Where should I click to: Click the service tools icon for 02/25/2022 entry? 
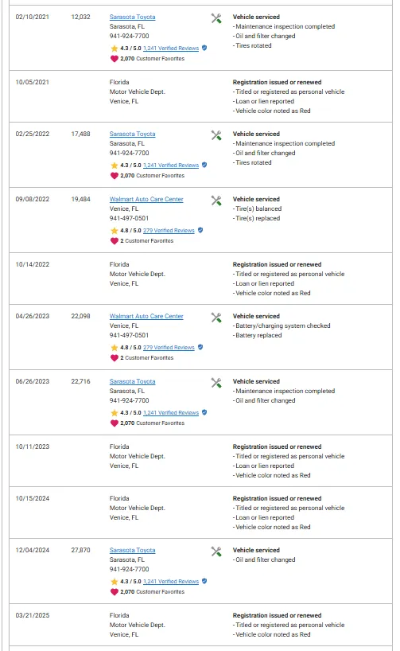[216, 135]
